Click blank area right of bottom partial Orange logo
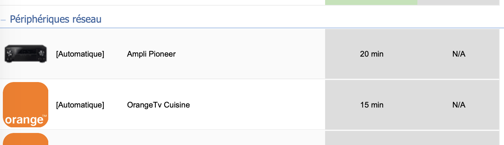Image resolution: width=504 pixels, height=145 pixels. click(186, 138)
